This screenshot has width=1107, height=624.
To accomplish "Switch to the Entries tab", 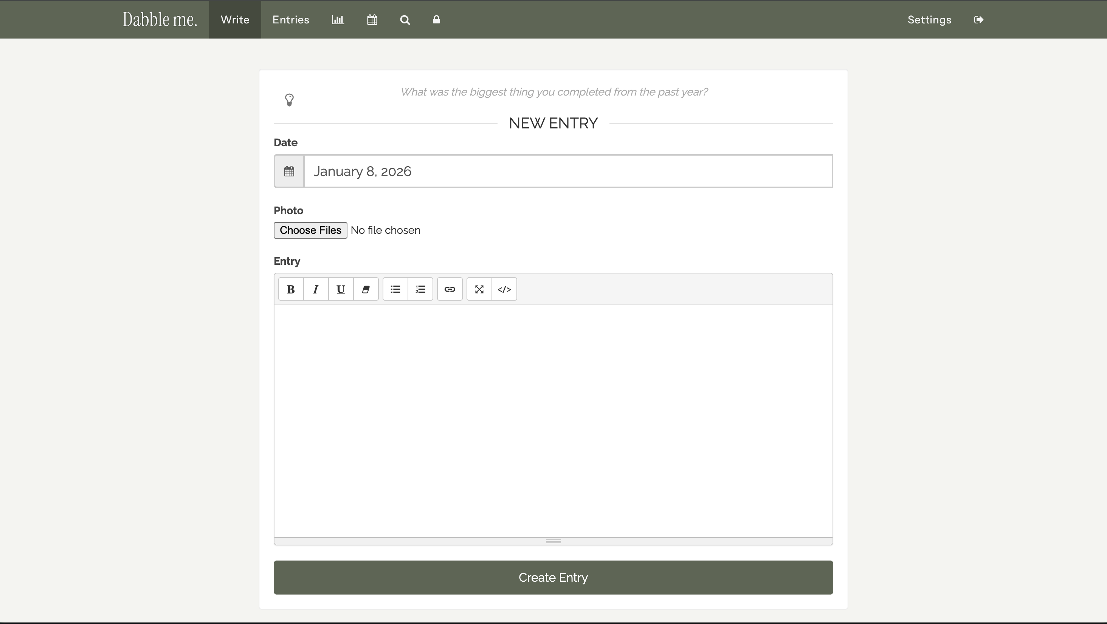I will click(x=290, y=20).
